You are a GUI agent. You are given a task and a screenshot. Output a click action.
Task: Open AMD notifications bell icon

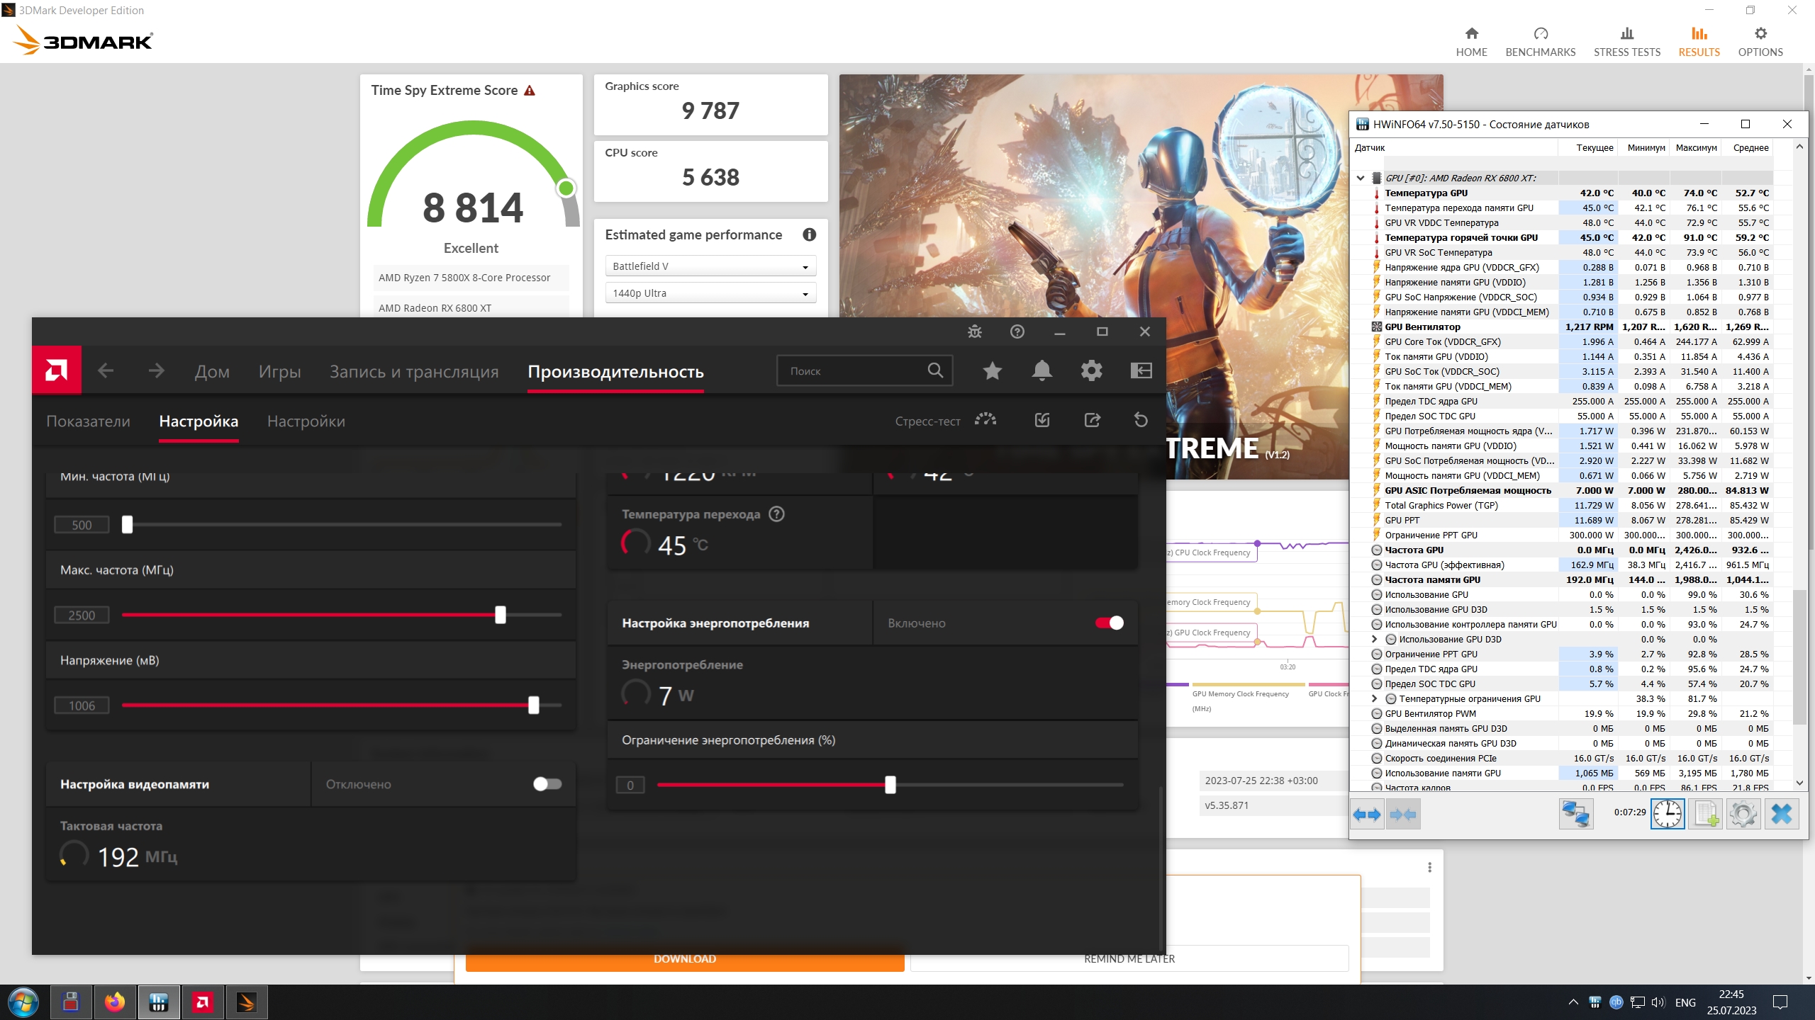[x=1041, y=370]
